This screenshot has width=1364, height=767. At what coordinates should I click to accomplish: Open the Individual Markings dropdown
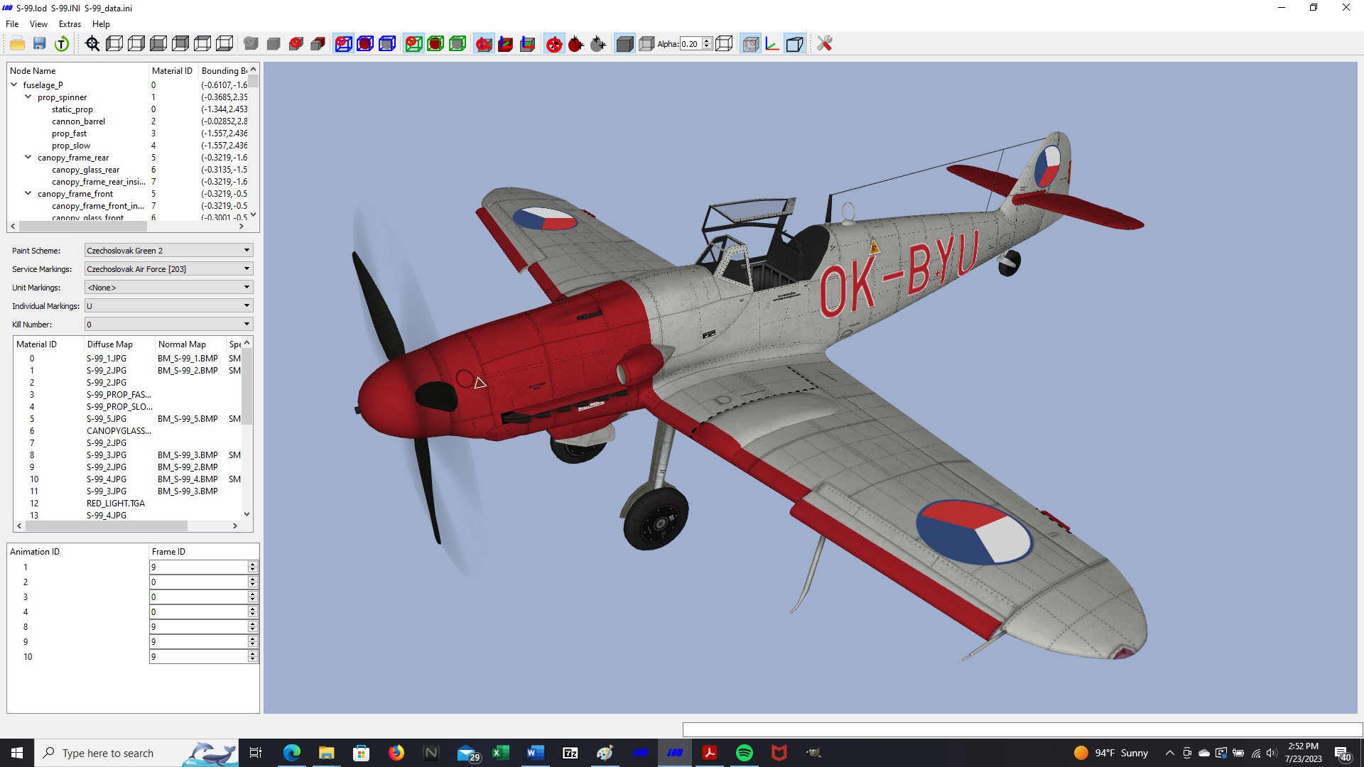[x=168, y=306]
